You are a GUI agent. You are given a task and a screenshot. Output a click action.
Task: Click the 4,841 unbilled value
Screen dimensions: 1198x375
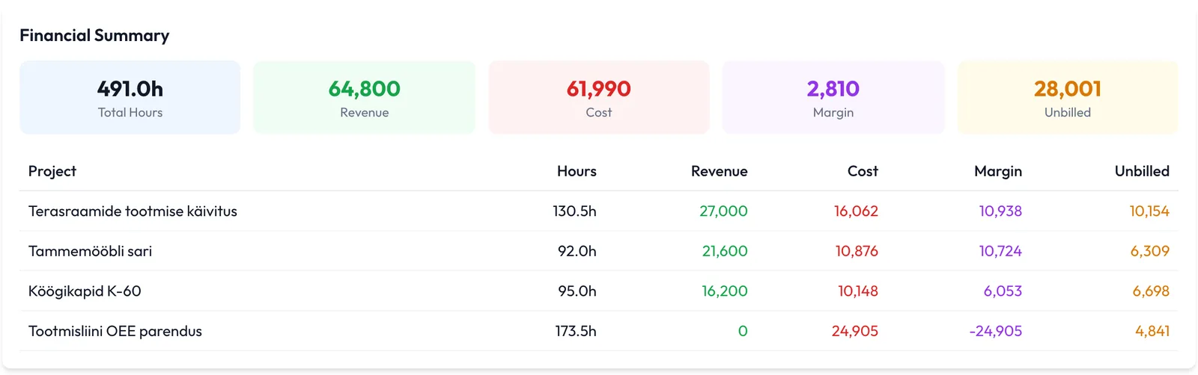1152,331
